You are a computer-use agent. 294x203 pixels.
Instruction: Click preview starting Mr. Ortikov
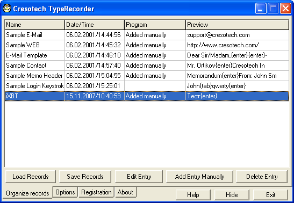[226, 66]
